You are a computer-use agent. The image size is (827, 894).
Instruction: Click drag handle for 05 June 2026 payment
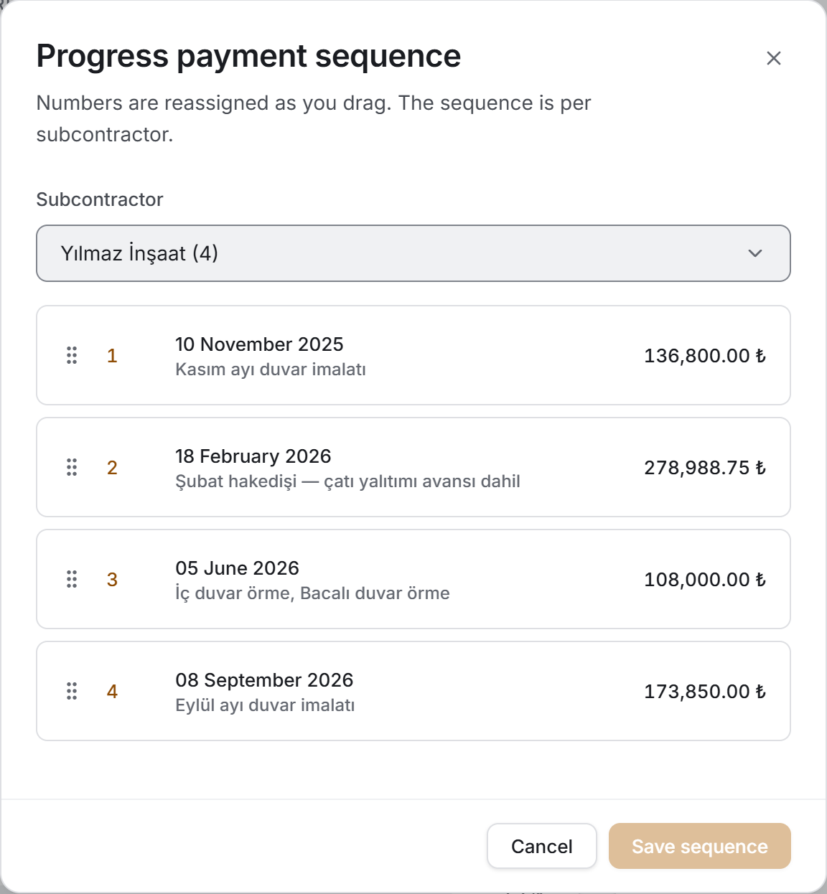tap(72, 579)
